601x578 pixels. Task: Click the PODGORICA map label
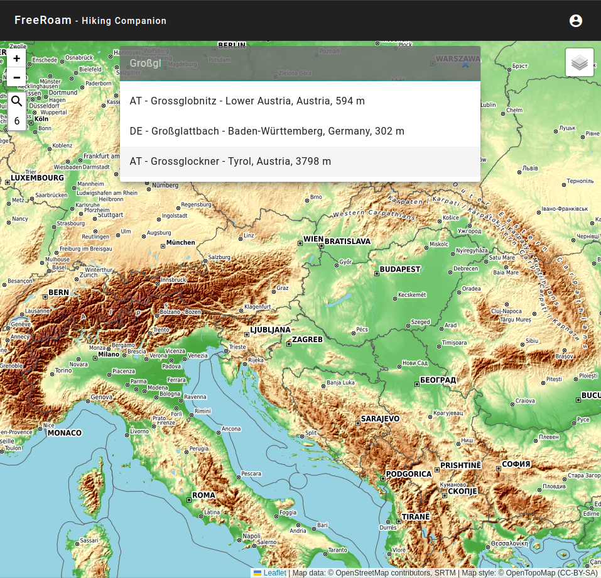(x=409, y=474)
